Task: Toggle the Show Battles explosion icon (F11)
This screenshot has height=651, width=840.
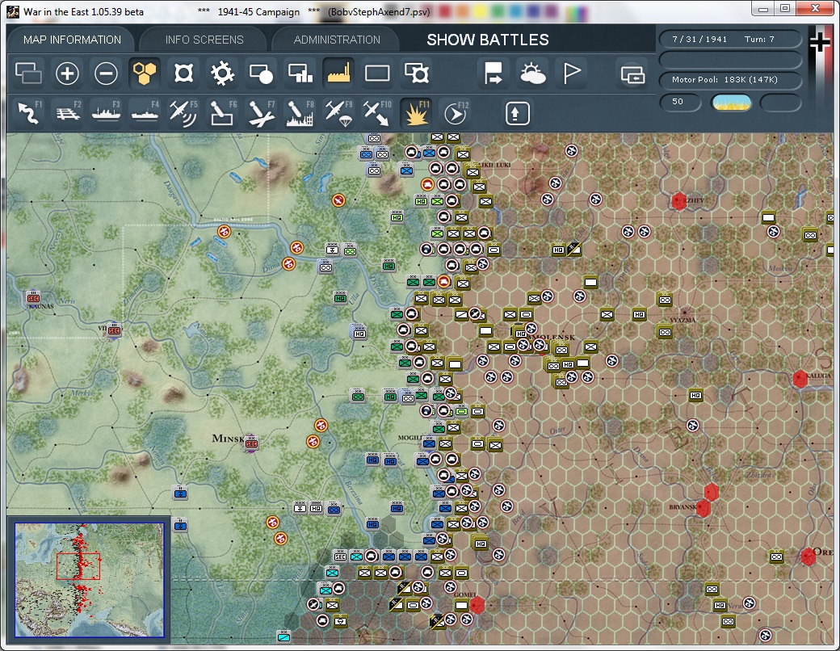Action: [416, 113]
